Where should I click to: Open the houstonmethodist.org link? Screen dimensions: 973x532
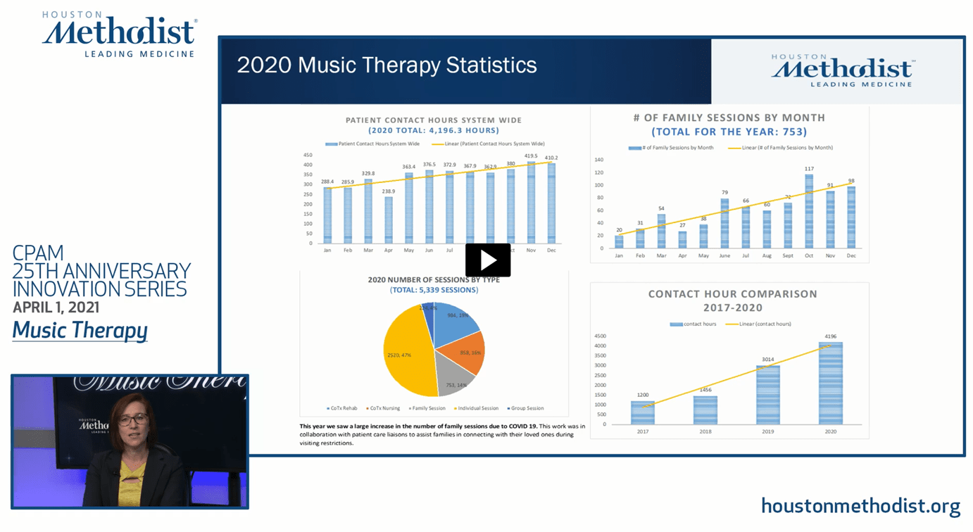point(860,506)
